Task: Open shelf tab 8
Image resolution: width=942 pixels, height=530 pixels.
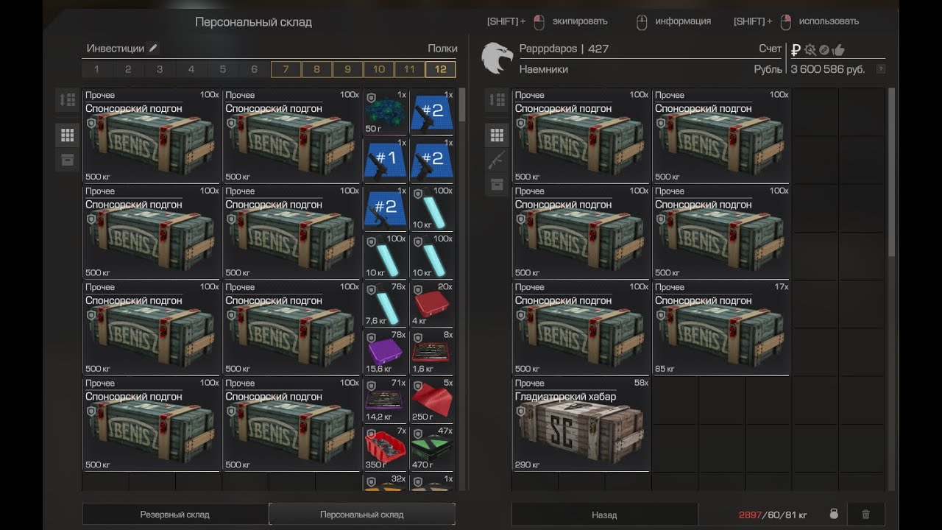Action: point(316,69)
